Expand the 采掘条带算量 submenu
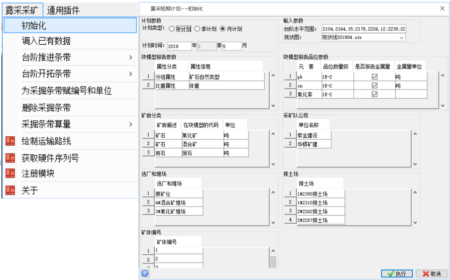450x280 pixels. point(131,124)
